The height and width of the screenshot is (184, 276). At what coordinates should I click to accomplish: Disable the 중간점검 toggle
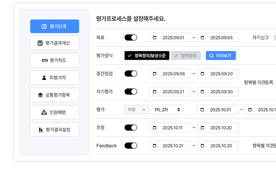[x=131, y=74]
